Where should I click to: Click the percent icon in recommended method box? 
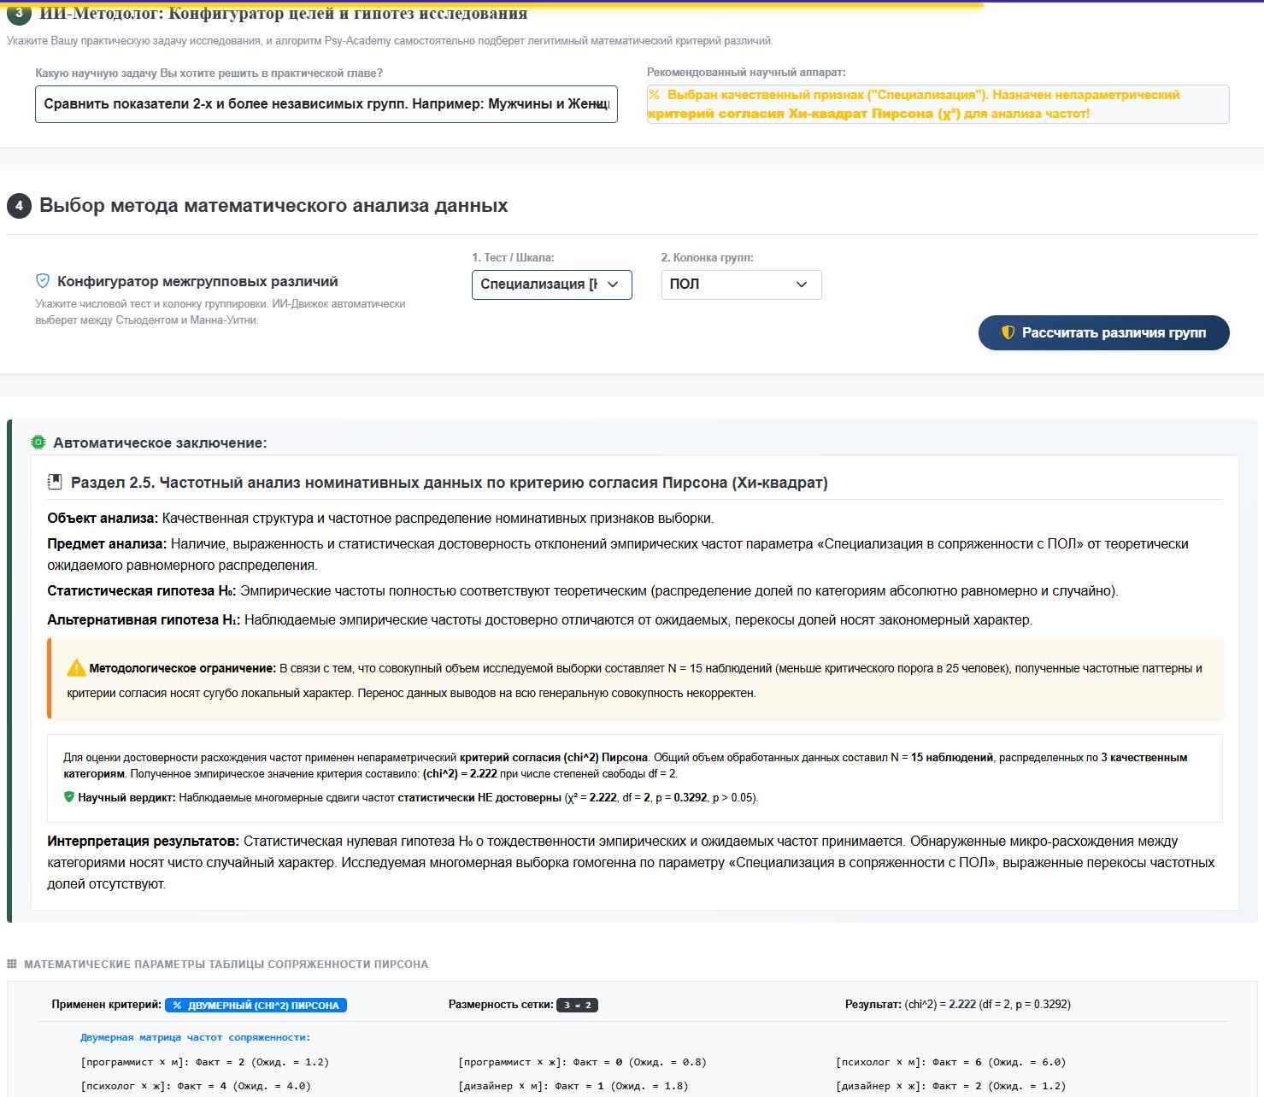(x=654, y=95)
